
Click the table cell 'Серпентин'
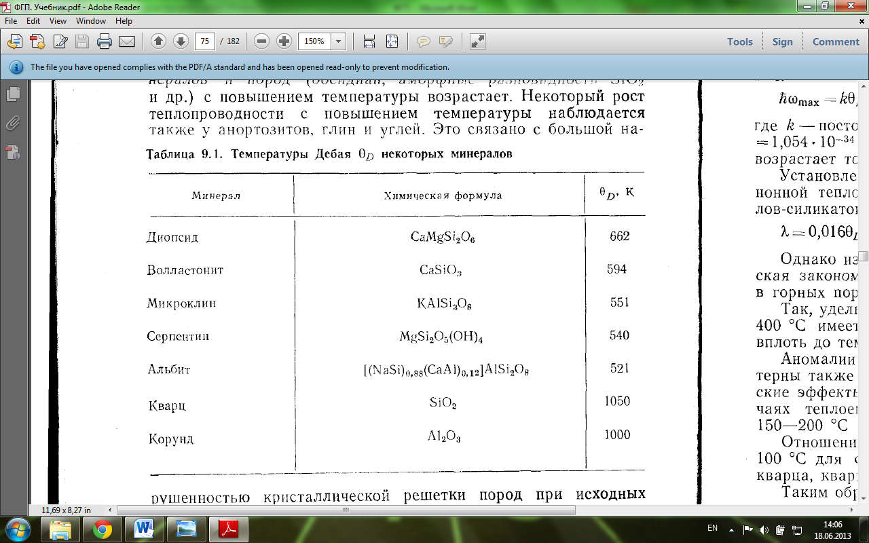point(178,337)
